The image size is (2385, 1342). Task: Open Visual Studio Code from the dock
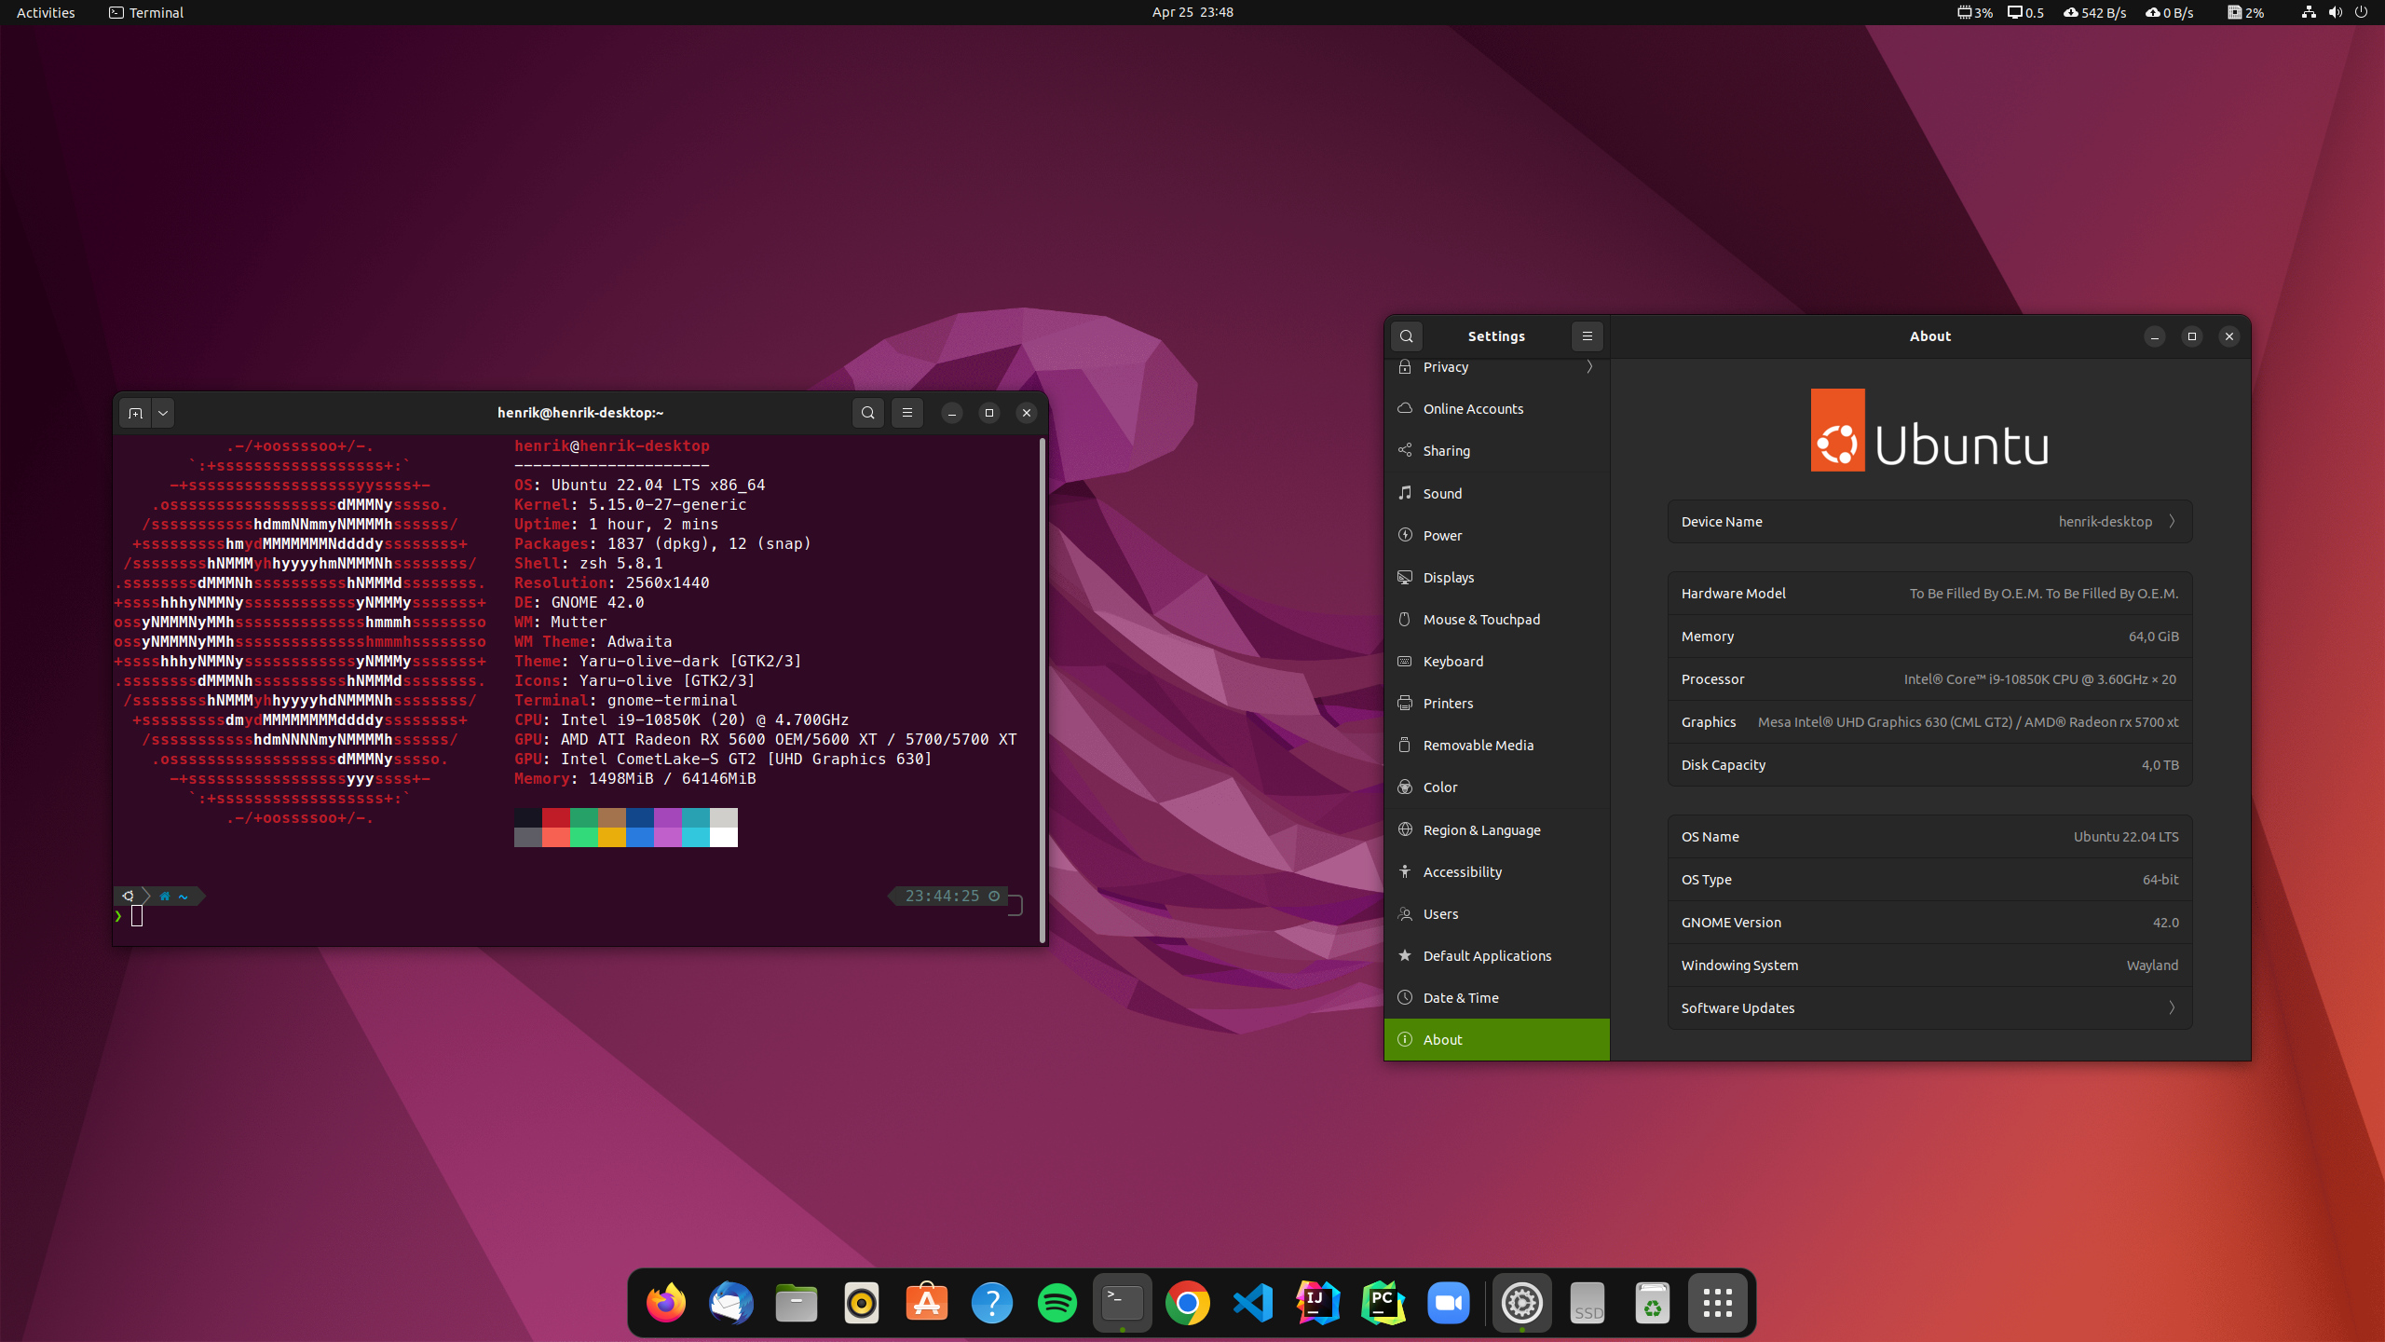coord(1252,1303)
